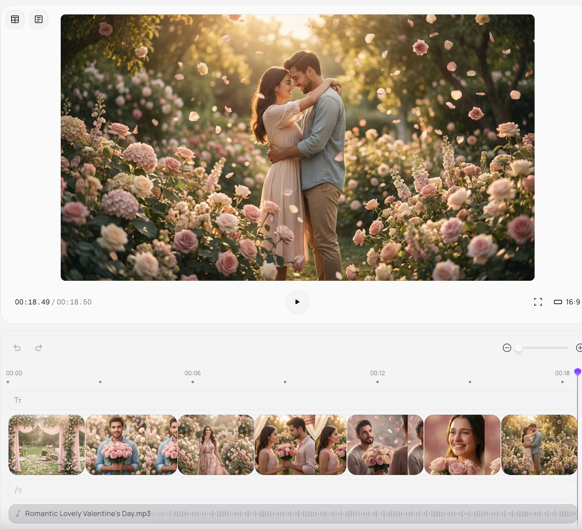Jump to the 00:06 timeline marker
This screenshot has height=529, width=582.
pyautogui.click(x=193, y=373)
